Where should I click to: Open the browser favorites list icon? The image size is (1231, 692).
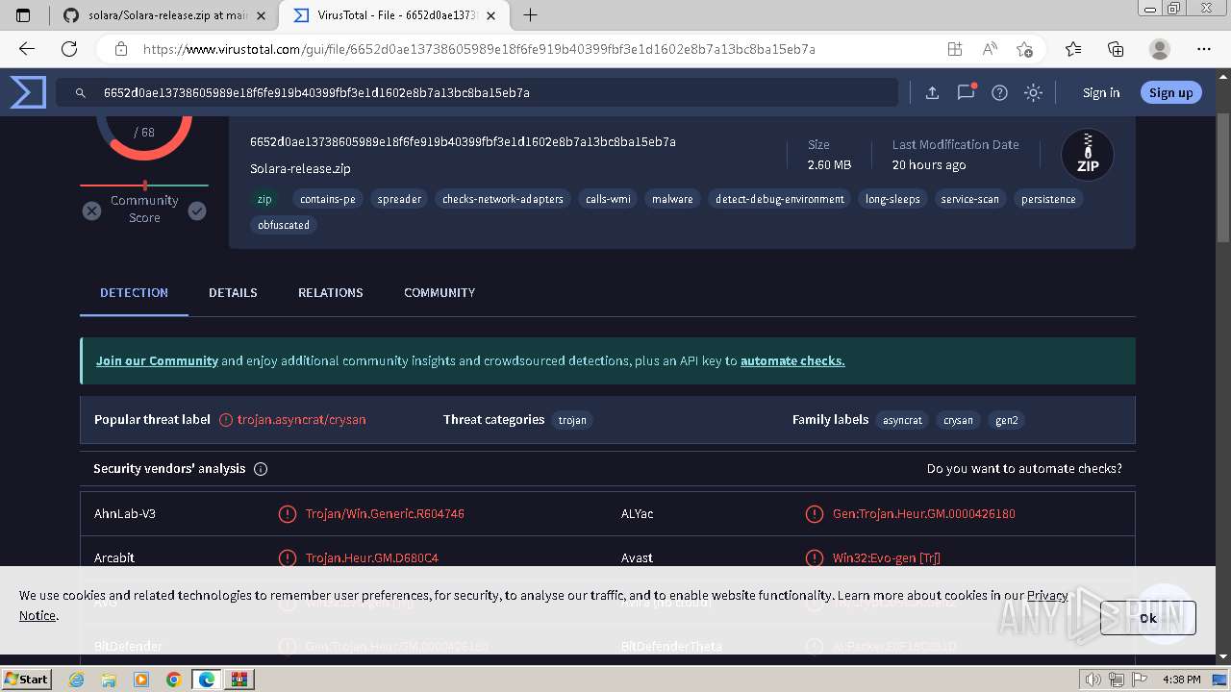coord(1073,49)
